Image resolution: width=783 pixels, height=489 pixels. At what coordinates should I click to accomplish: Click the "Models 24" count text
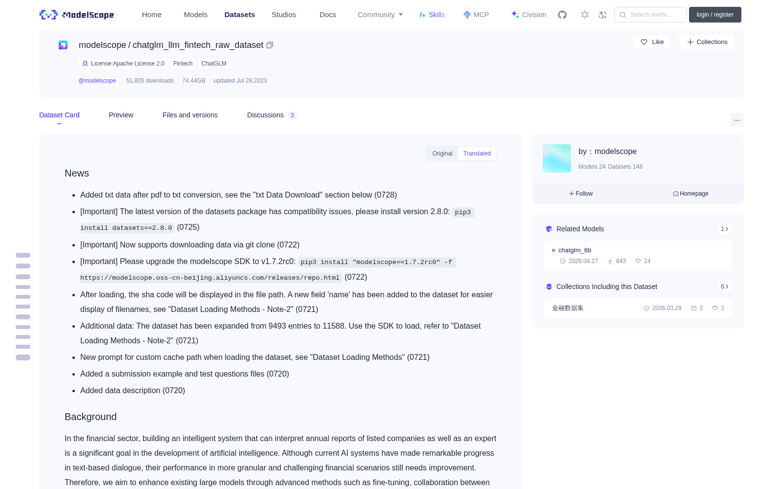click(x=592, y=167)
